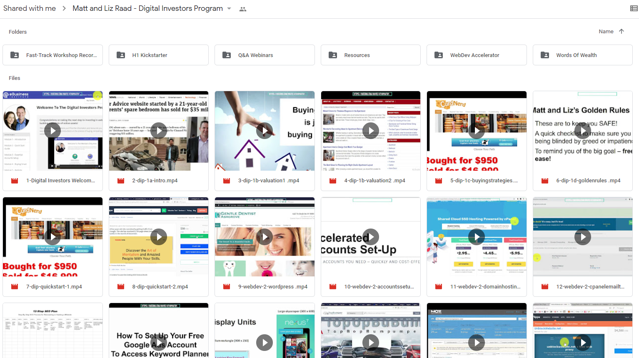Click folder icon of H1 Kickstarter

click(x=121, y=55)
